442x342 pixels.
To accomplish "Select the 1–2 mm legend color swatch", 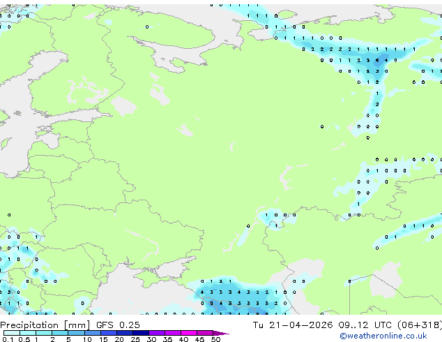I will [44, 333].
